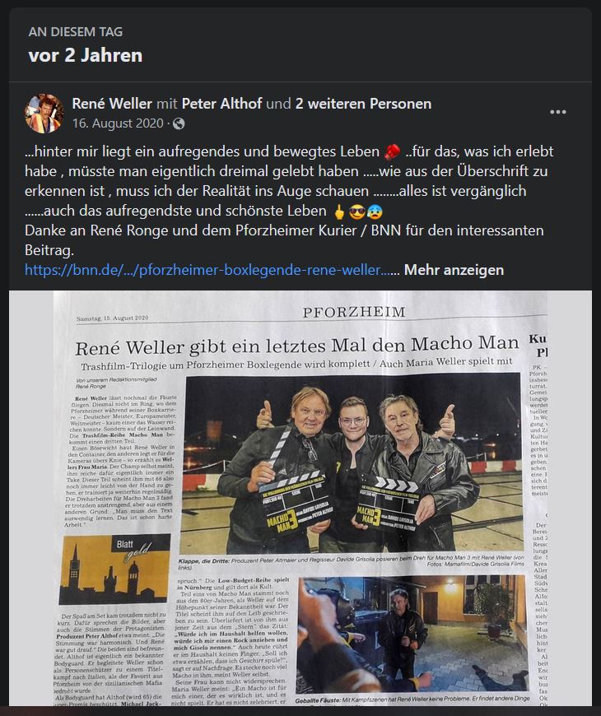Click the globe public visibility icon
601x716 pixels.
[179, 123]
